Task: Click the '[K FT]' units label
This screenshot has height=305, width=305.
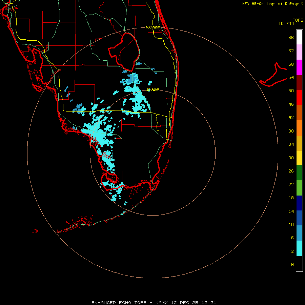Action: click(286, 23)
